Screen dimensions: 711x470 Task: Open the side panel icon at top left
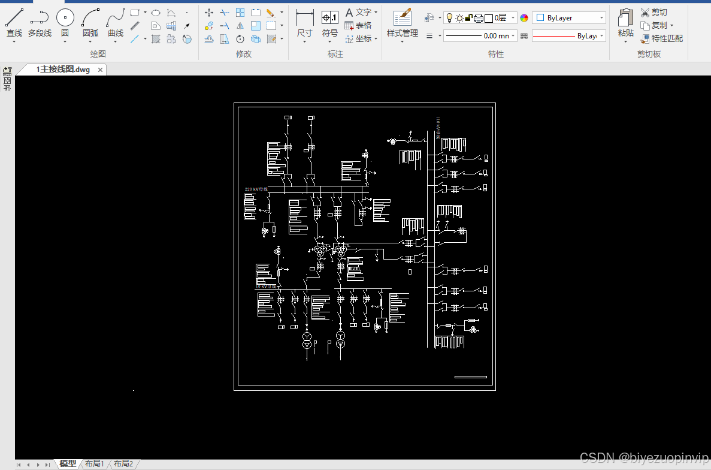(x=7, y=71)
